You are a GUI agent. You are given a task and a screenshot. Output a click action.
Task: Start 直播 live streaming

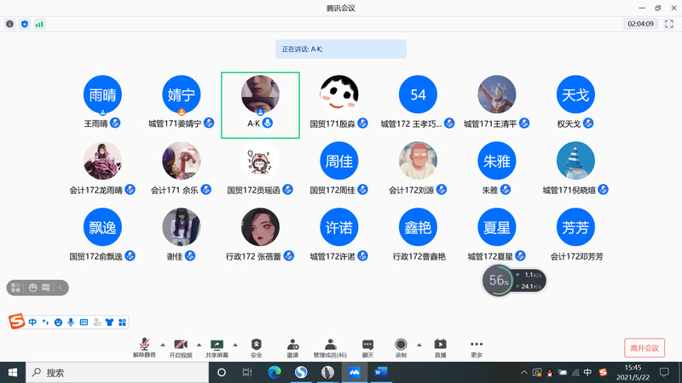point(441,346)
